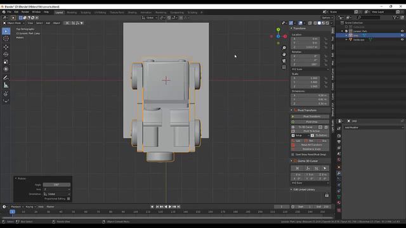Jump to first frame in timeline

[157, 207]
